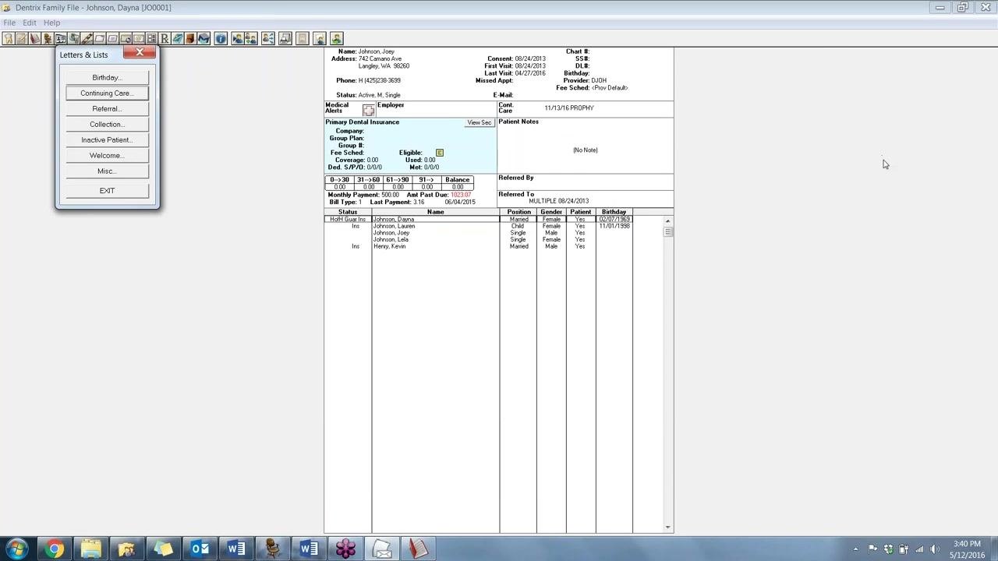998x561 pixels.
Task: Open the Windows Start menu
Action: pos(16,549)
